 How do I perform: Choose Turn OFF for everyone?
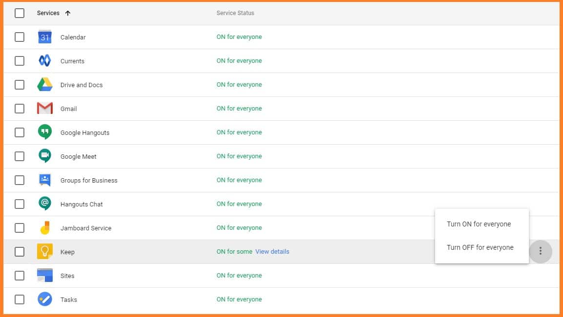[x=480, y=247]
